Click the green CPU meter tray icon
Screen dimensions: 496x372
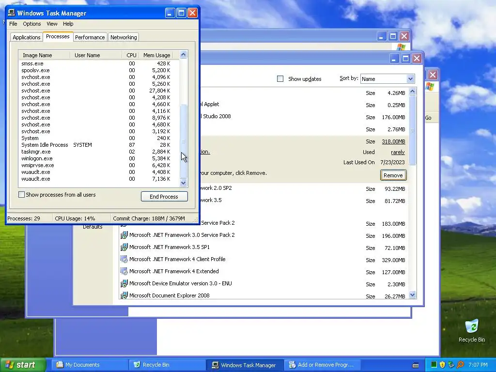pos(434,365)
